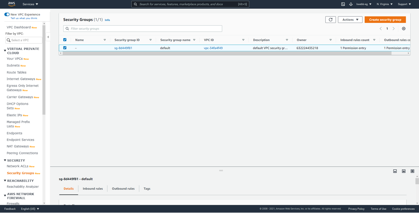Click the details panel vertical scrollbar
Screen dimensions: 419x213
[417, 181]
